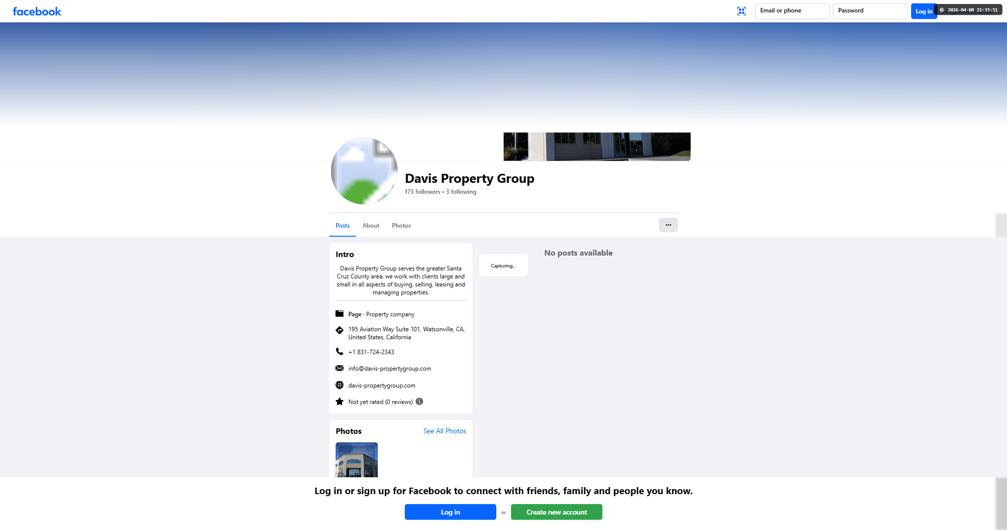Open davis-propertygroup.com website link
This screenshot has width=1007, height=530.
(x=382, y=386)
